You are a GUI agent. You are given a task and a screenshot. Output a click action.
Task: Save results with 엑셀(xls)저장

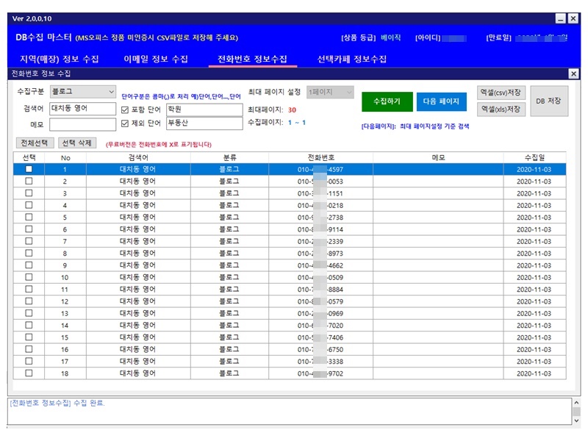click(x=501, y=109)
